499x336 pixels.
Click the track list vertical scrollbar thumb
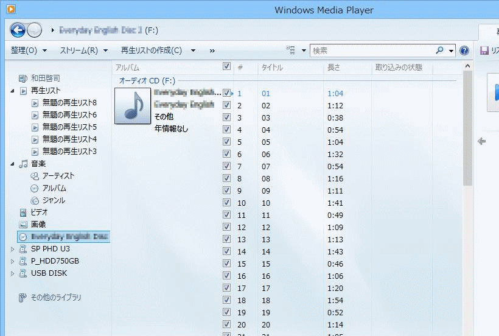(467, 128)
